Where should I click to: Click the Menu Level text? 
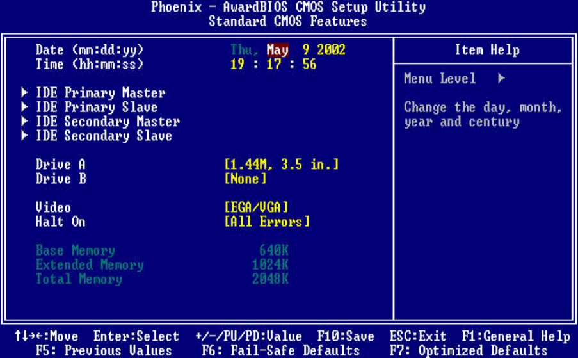tap(440, 79)
